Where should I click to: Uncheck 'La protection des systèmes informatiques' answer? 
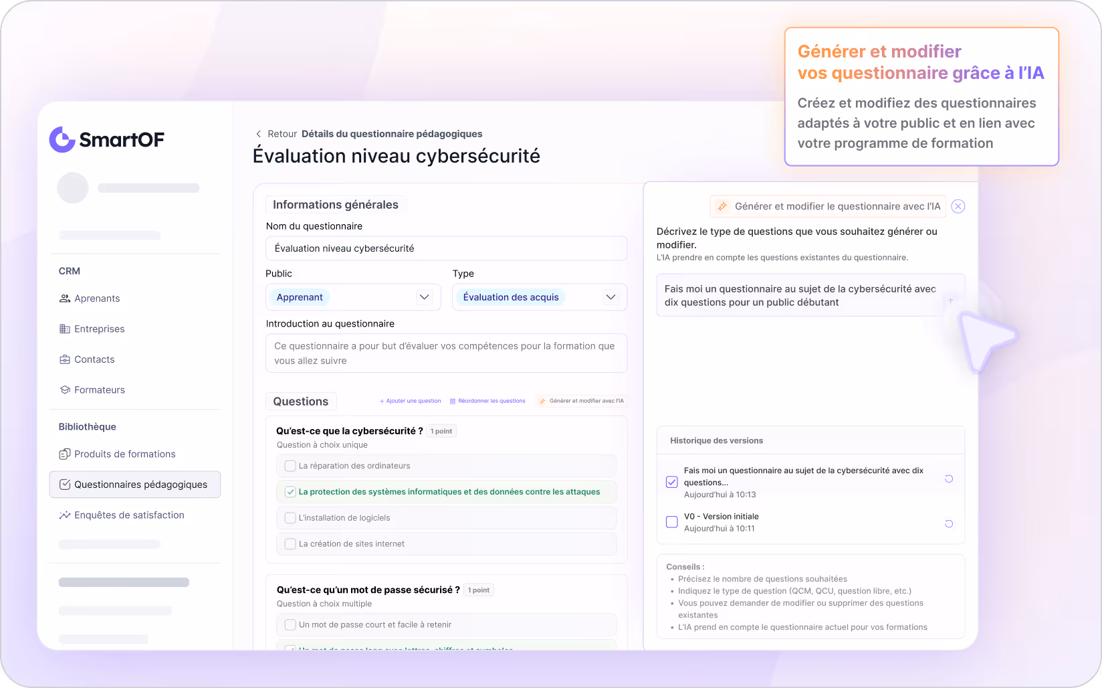coord(290,491)
